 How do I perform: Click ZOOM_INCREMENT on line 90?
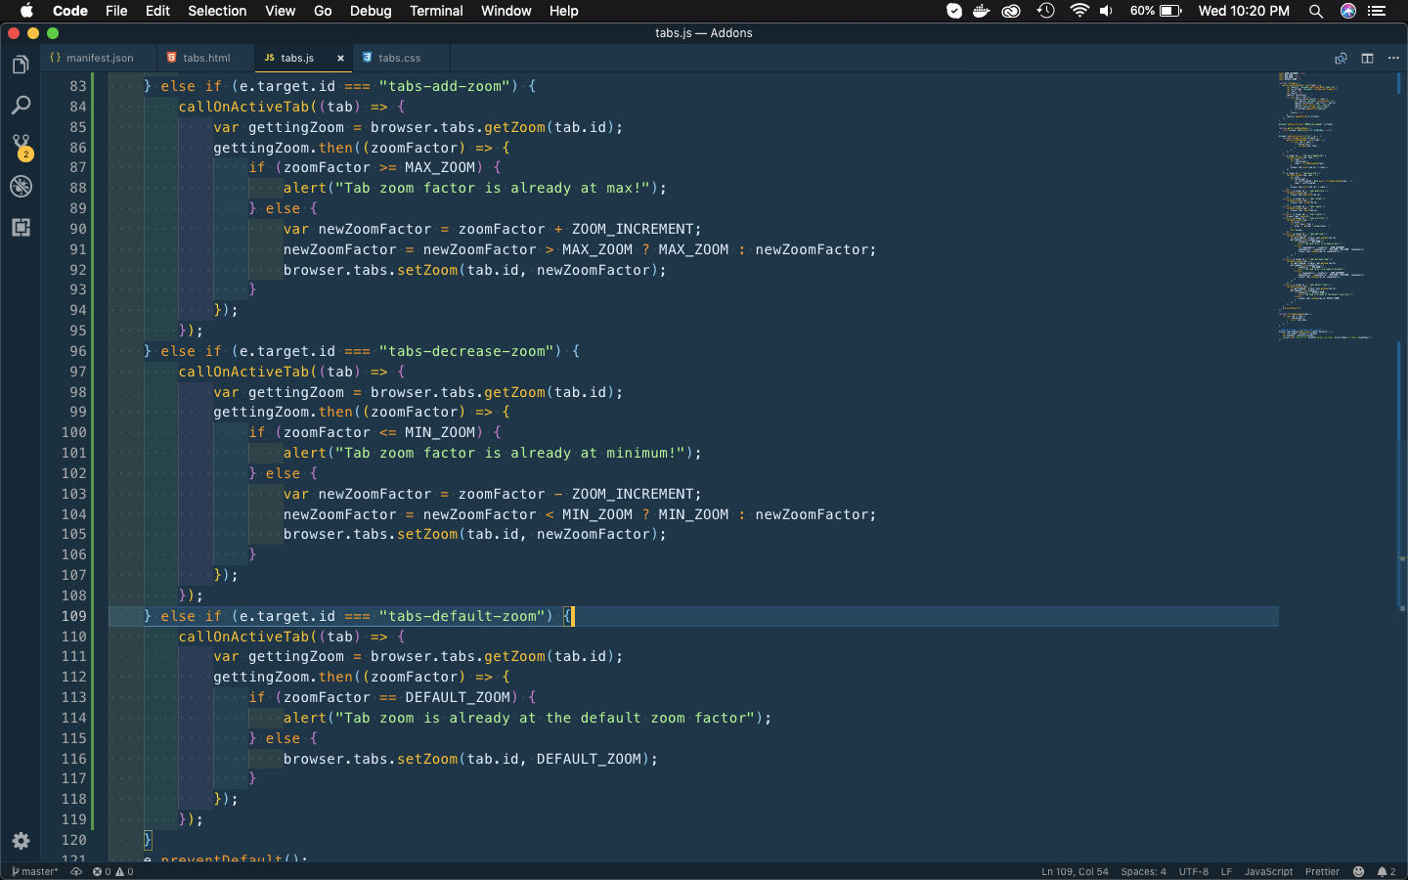[x=633, y=229]
